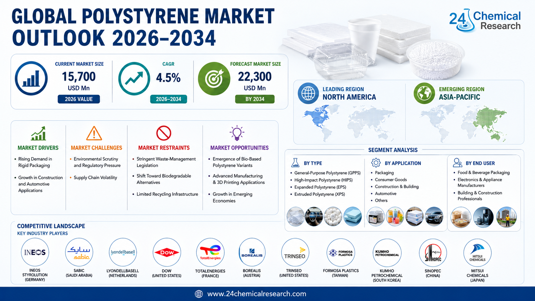Click the Borealis logo
This screenshot has width=535, height=301.
click(x=252, y=252)
